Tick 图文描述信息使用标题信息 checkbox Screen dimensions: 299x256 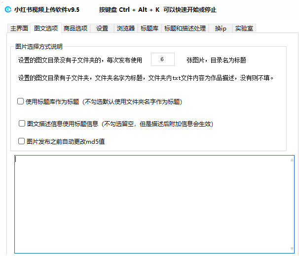click(22, 124)
